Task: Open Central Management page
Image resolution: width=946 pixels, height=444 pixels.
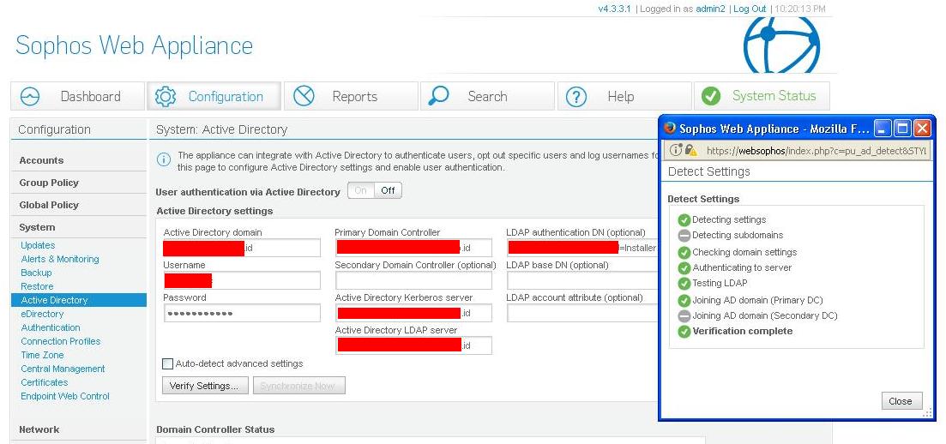Action: click(63, 369)
